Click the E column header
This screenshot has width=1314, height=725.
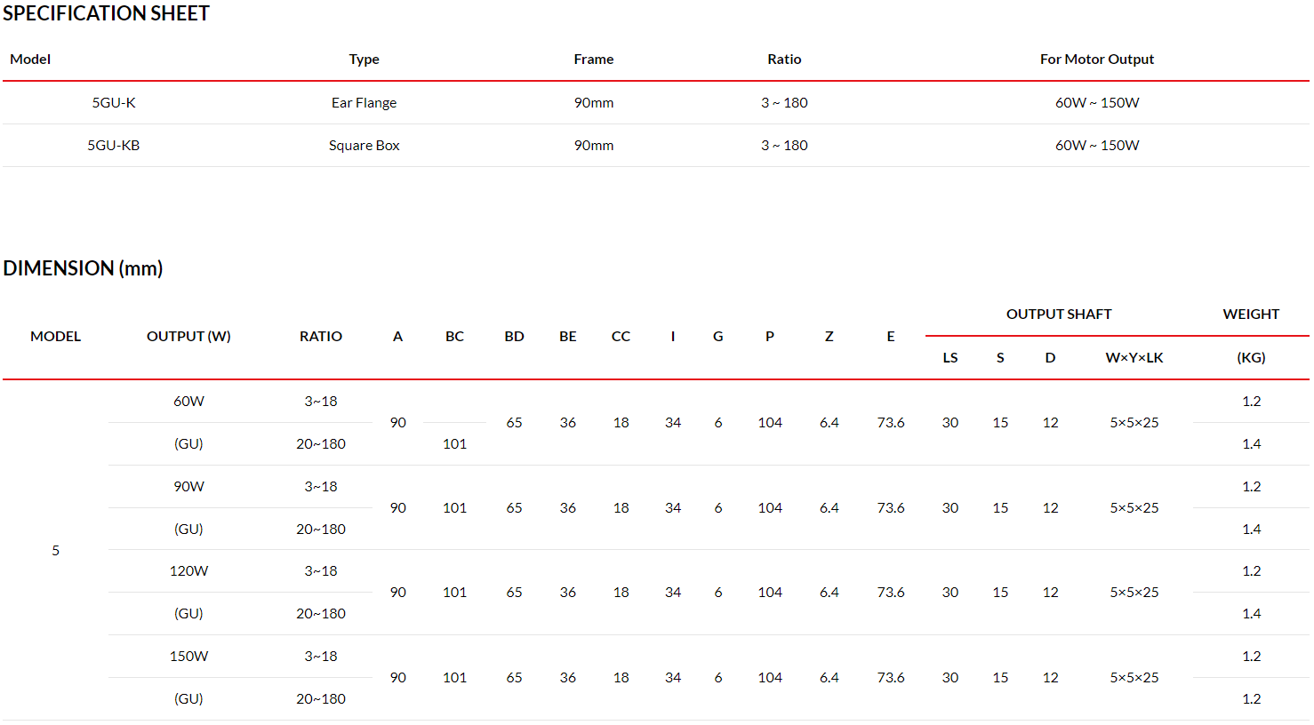890,337
